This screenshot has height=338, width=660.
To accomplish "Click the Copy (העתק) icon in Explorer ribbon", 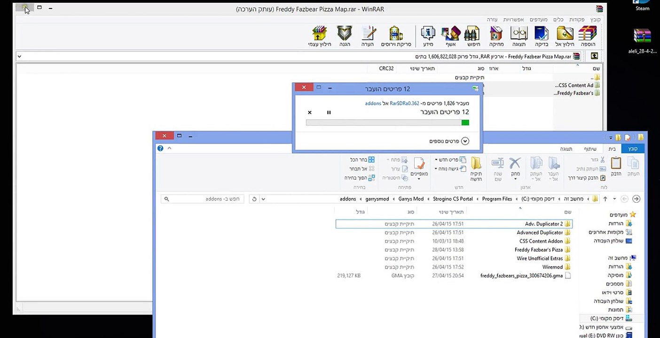I will tap(634, 167).
